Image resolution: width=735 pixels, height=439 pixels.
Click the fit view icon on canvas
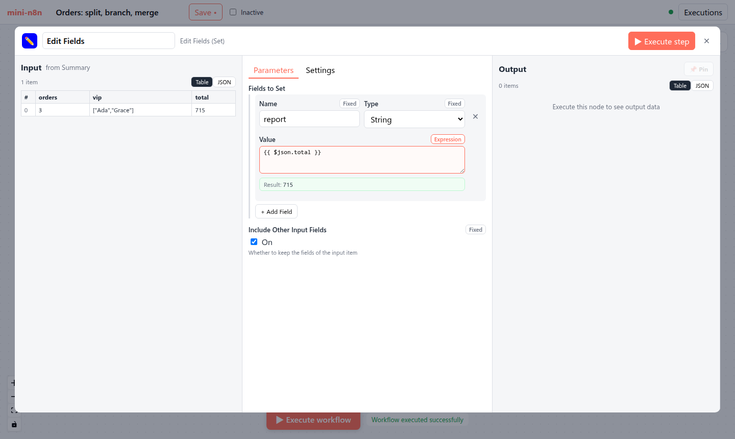pyautogui.click(x=14, y=410)
